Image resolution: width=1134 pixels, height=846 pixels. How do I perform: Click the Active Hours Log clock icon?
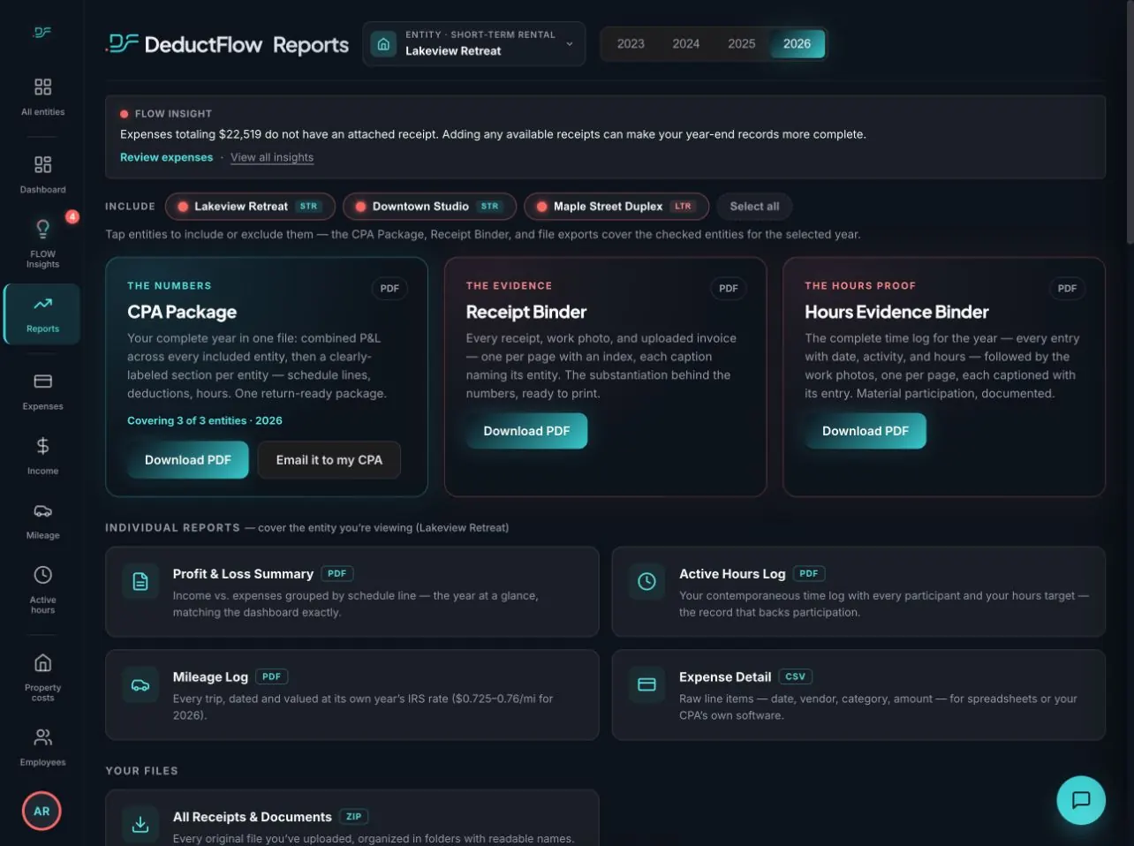coord(646,581)
